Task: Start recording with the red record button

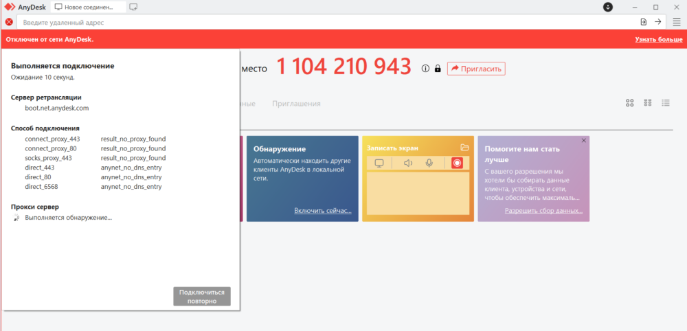Action: [x=457, y=163]
